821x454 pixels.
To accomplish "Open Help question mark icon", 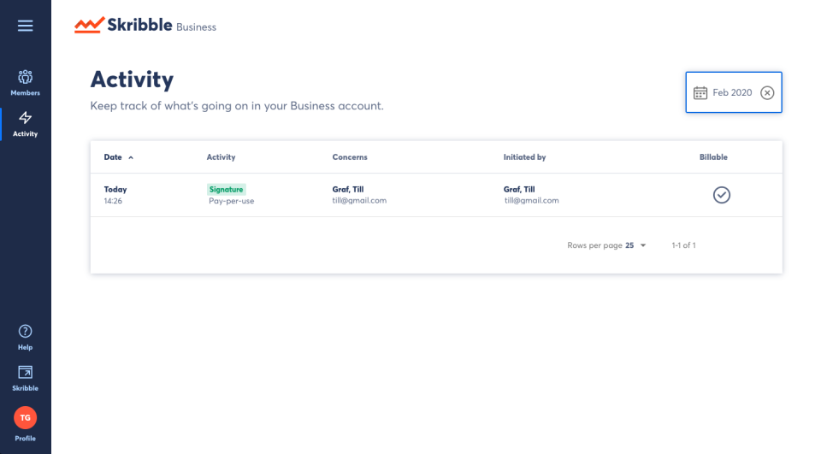I will [x=26, y=331].
